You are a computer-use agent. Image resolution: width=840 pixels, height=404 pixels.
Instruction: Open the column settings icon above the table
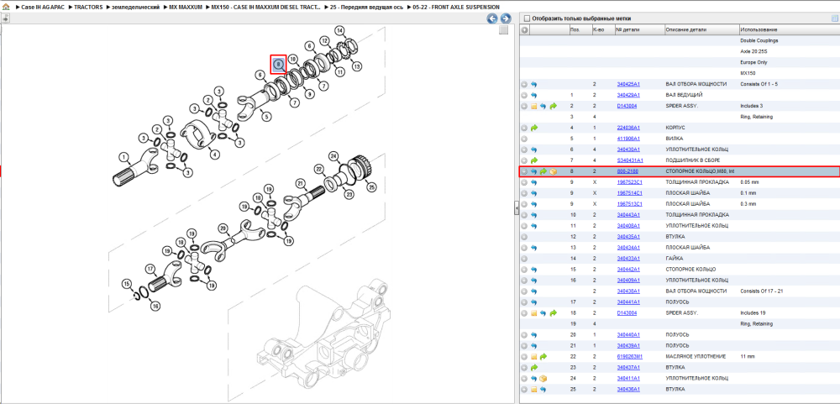point(834,18)
